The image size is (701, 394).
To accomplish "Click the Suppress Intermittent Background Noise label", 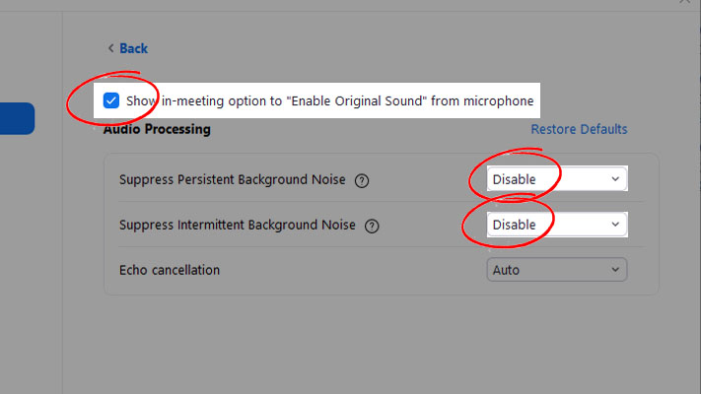I will coord(238,226).
